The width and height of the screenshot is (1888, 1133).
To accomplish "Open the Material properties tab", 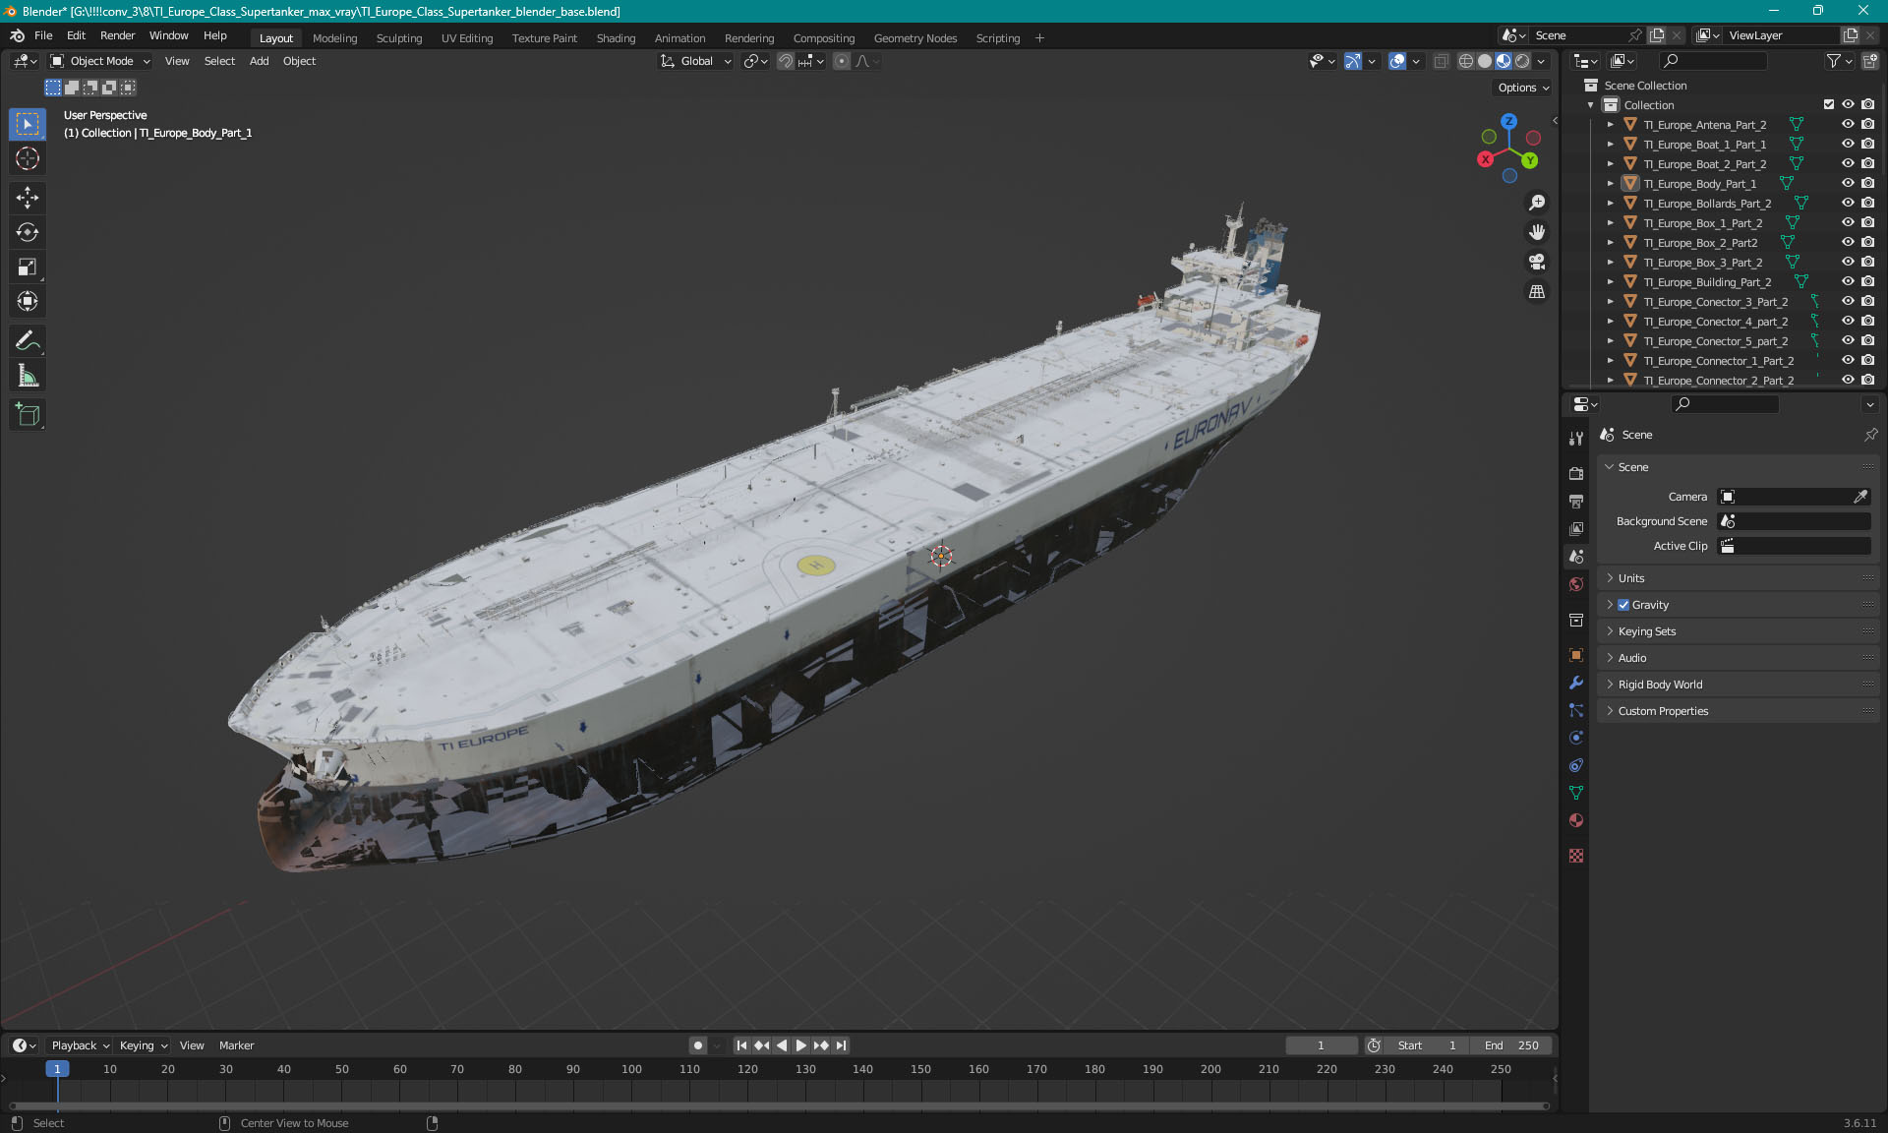I will pos(1576,820).
